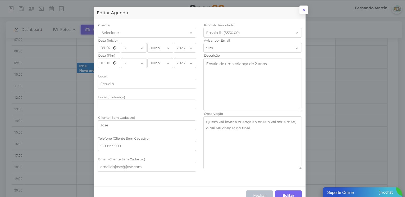The height and width of the screenshot is (197, 405).
Task: Click the purple briefcase menu button
Action: pyautogui.click(x=87, y=30)
